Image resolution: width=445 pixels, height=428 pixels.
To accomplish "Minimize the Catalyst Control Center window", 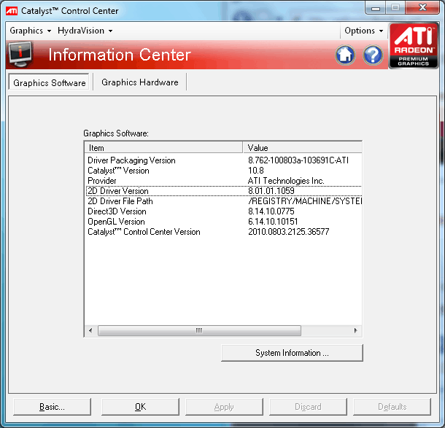I will 376,8.
